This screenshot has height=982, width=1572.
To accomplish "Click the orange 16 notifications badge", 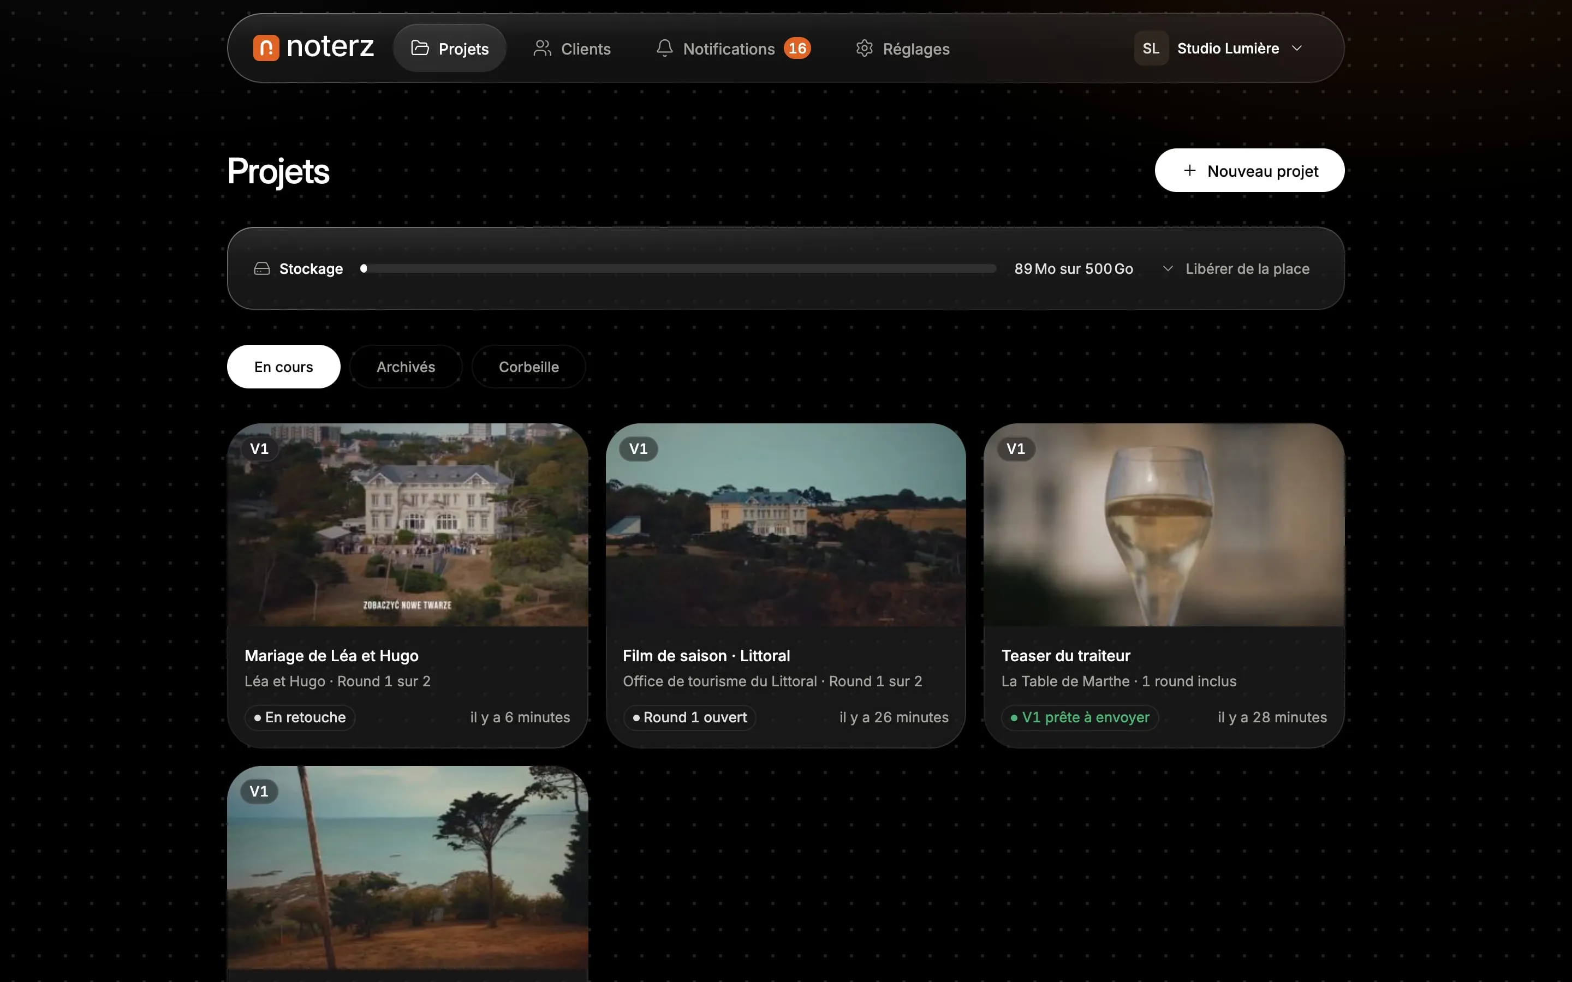I will tap(797, 48).
